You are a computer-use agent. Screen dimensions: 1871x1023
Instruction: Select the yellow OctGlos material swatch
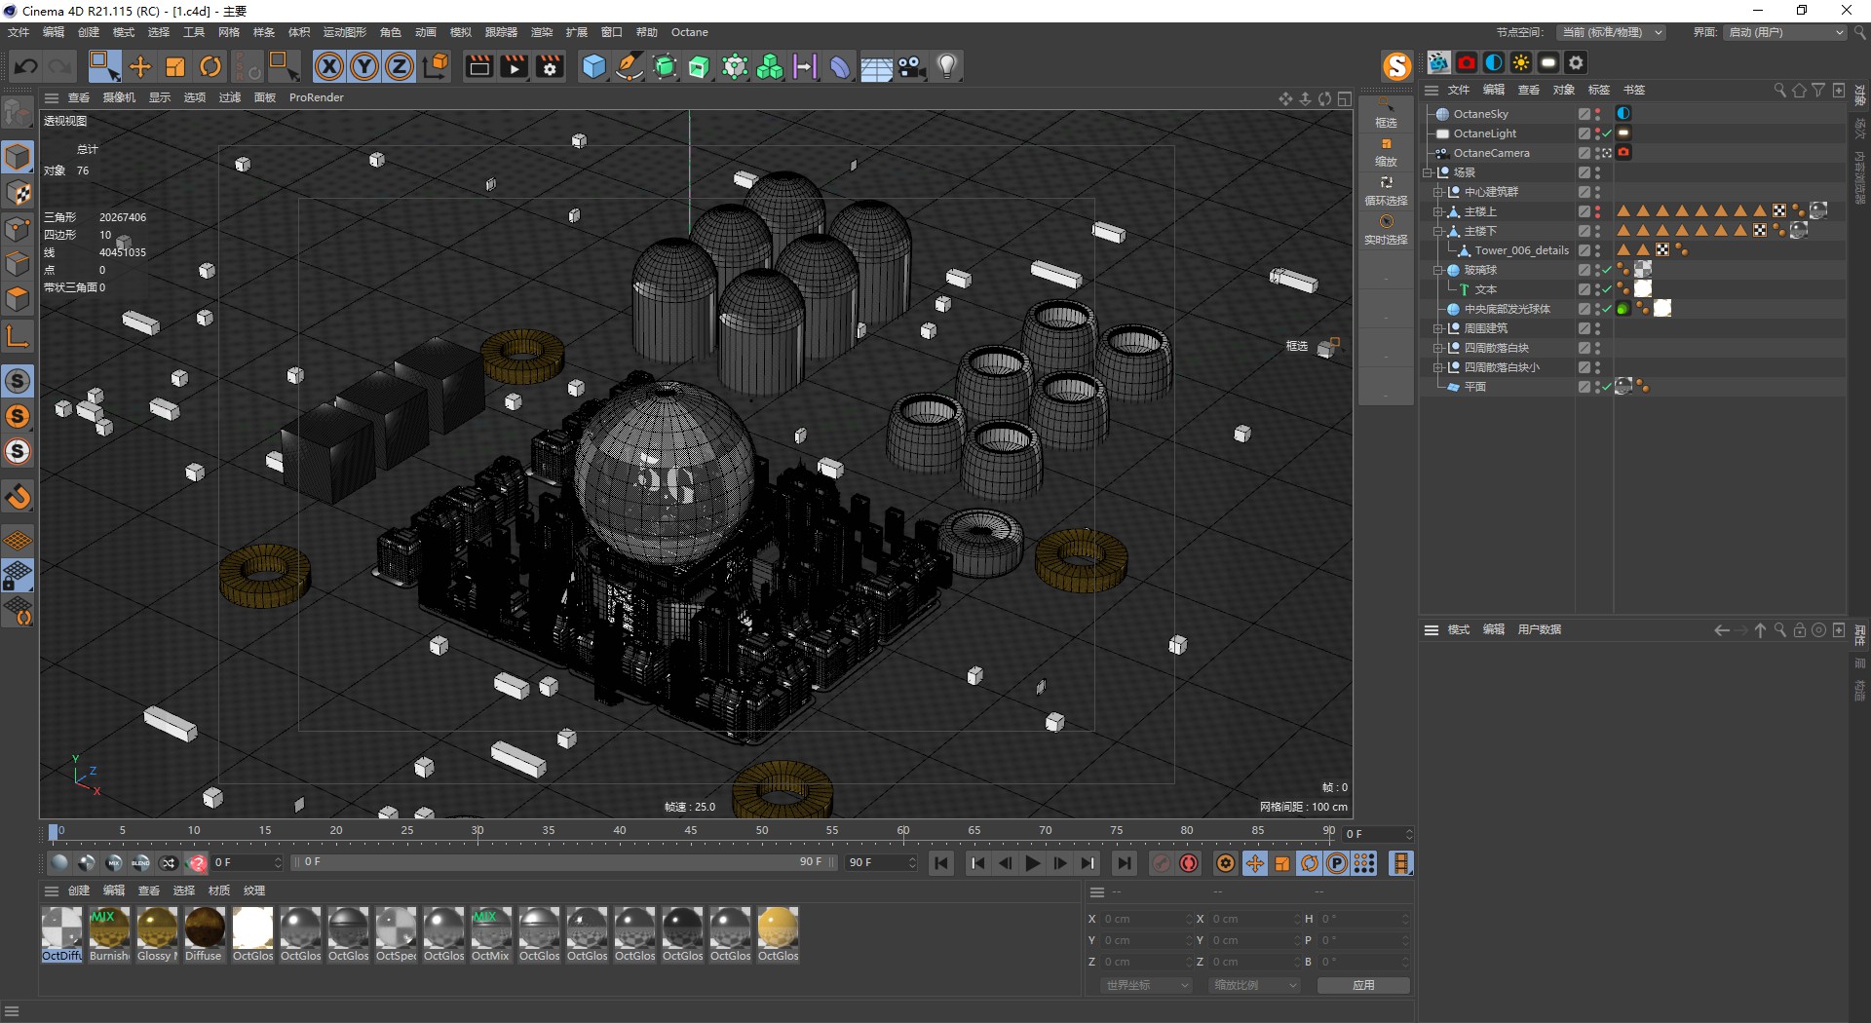coord(778,934)
